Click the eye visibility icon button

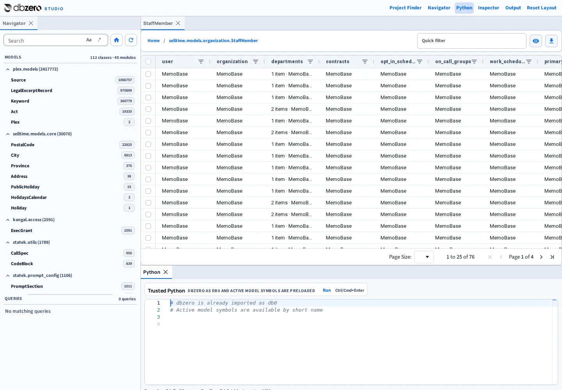(536, 41)
